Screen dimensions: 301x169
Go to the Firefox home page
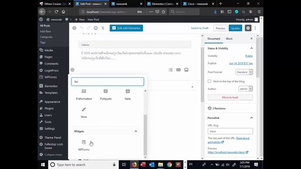pyautogui.click(x=63, y=12)
